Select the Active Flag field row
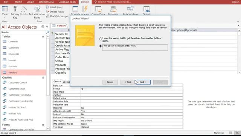The image size is (241, 136). tap(62, 49)
